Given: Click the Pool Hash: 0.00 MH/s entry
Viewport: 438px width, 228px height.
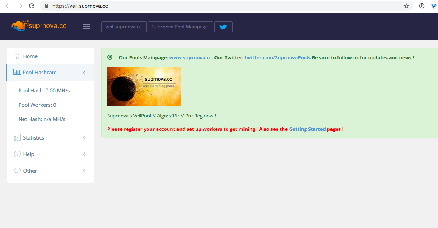Looking at the screenshot, I should coord(44,91).
